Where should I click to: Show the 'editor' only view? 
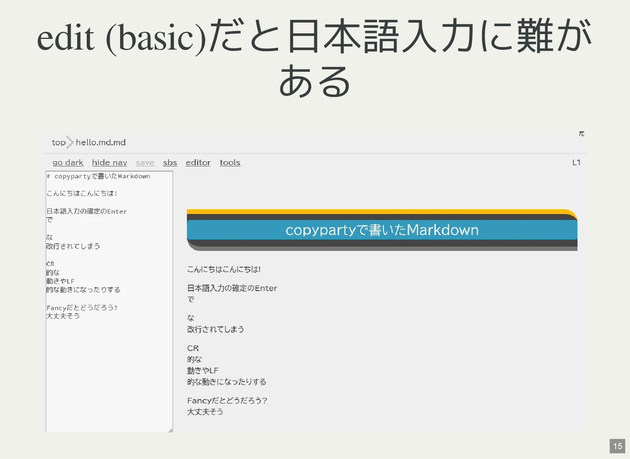198,162
